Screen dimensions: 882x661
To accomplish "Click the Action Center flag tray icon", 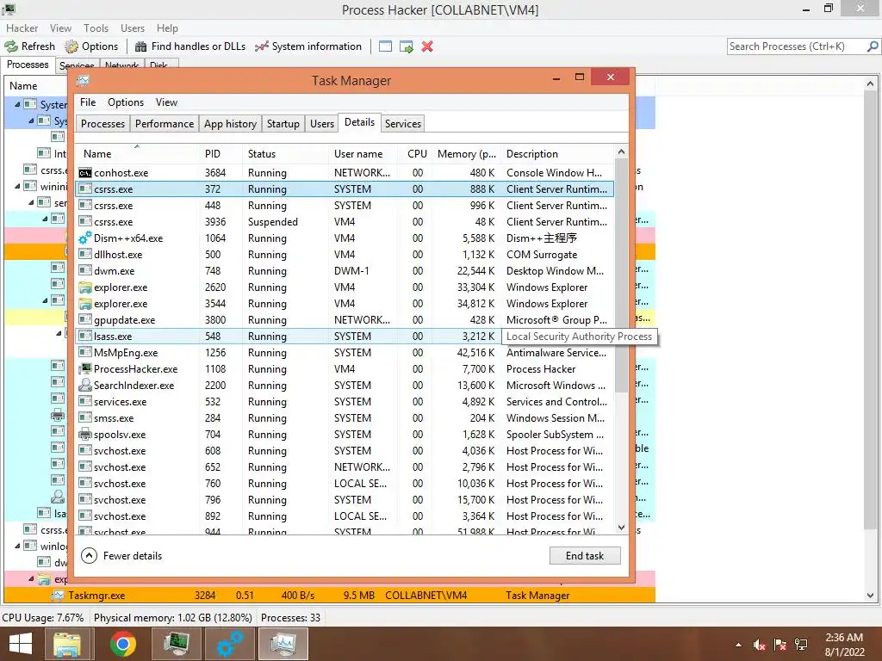I will [780, 645].
